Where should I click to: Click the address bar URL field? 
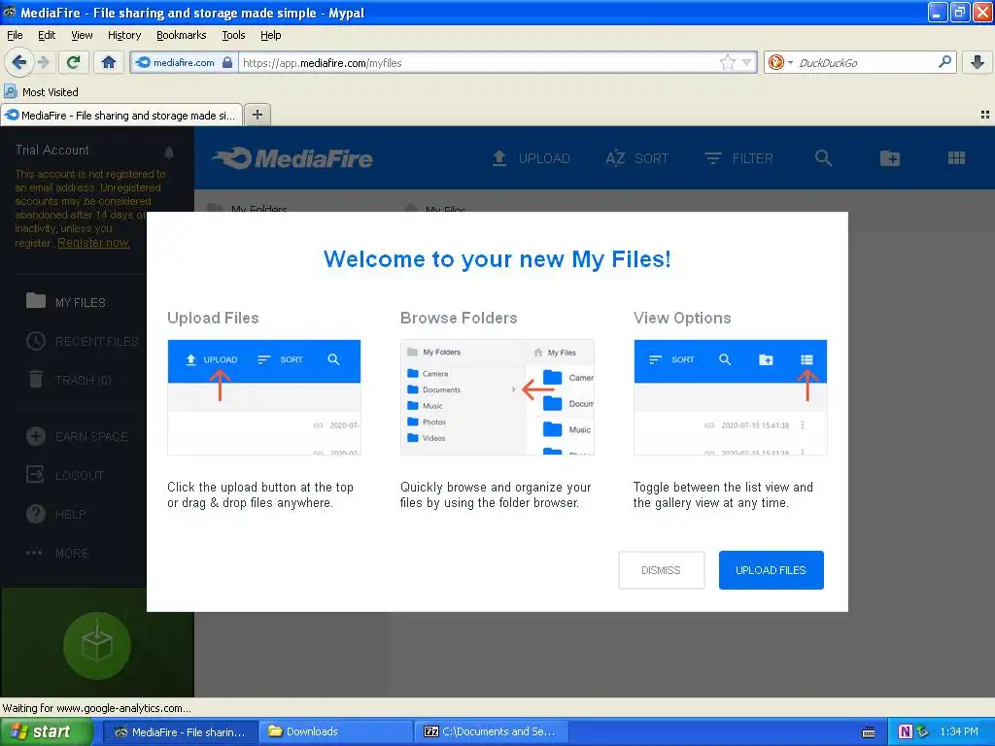click(x=479, y=62)
